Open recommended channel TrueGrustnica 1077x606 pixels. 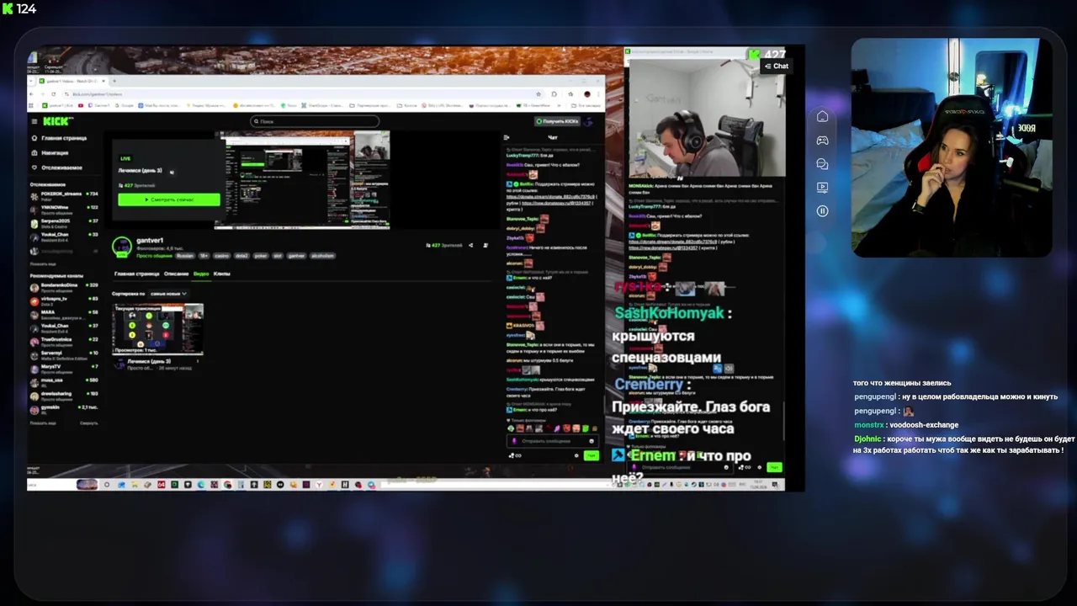click(x=64, y=341)
